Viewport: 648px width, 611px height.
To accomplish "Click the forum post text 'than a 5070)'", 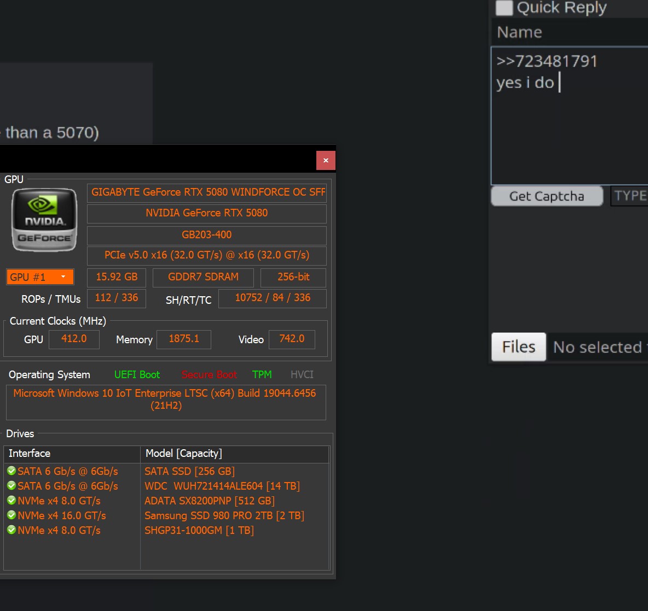I will click(52, 133).
